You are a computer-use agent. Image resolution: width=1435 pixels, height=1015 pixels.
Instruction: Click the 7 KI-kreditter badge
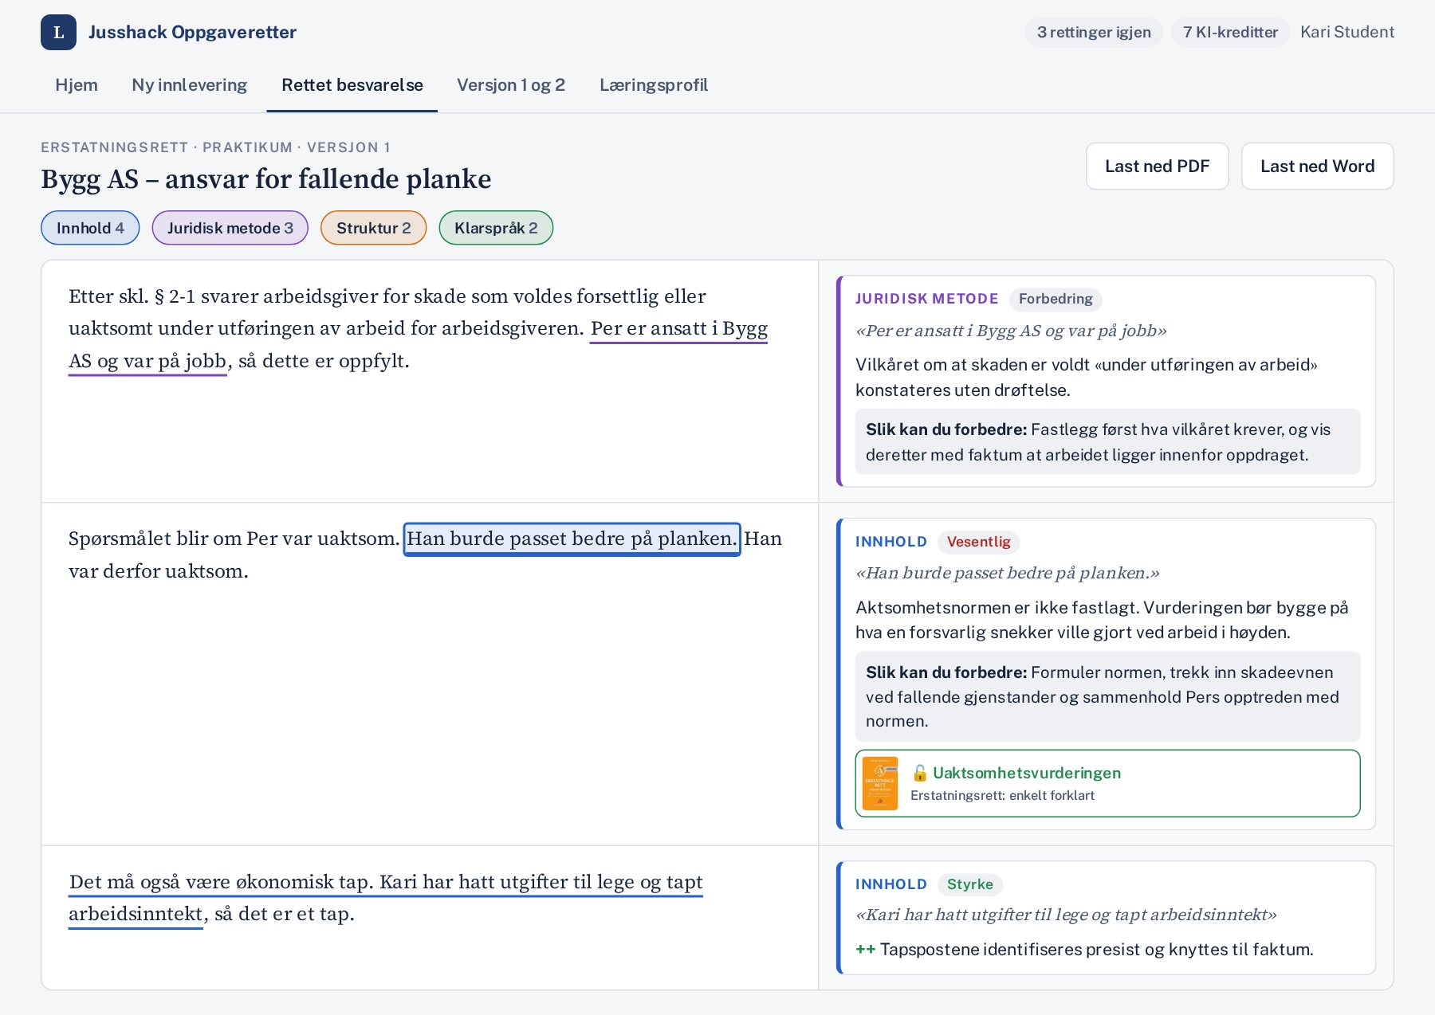(1230, 32)
